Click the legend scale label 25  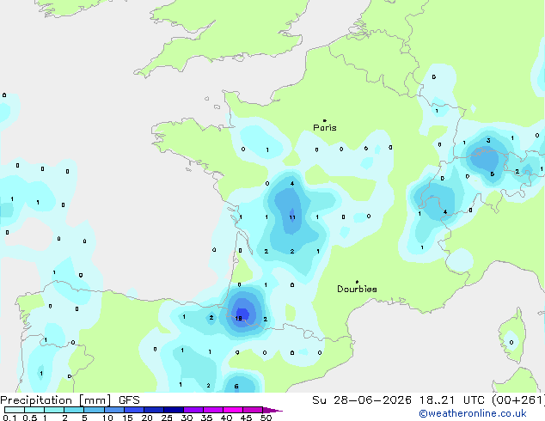(167, 418)
